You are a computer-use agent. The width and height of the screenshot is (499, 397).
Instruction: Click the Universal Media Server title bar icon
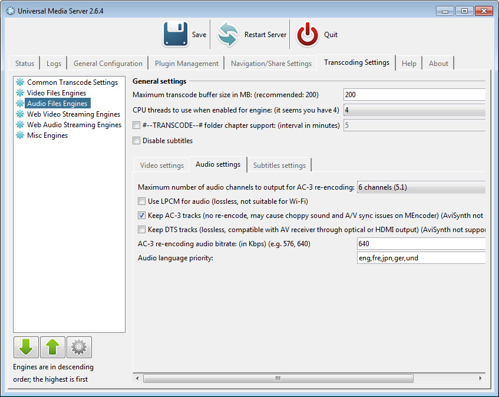pyautogui.click(x=11, y=11)
